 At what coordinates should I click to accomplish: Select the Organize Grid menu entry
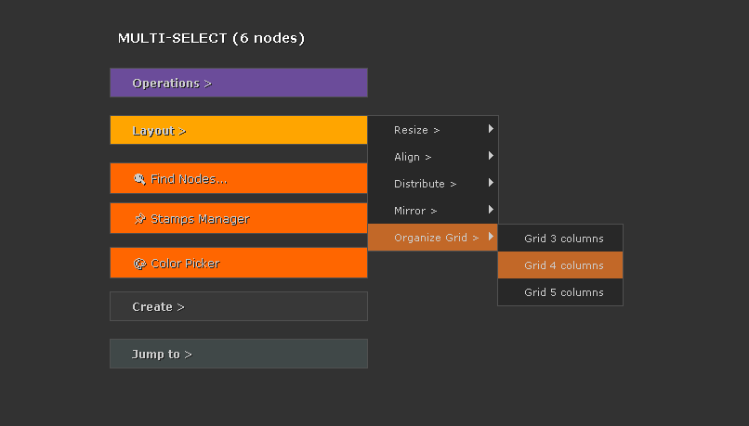[x=433, y=237]
